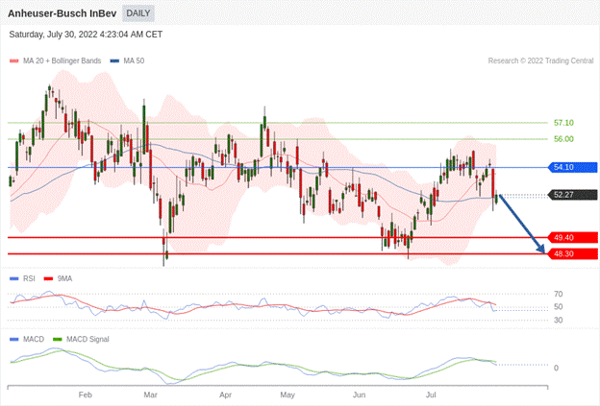Screen dimensions: 600x406
Task: Click the black 52.27 current price tag
Action: (573, 195)
